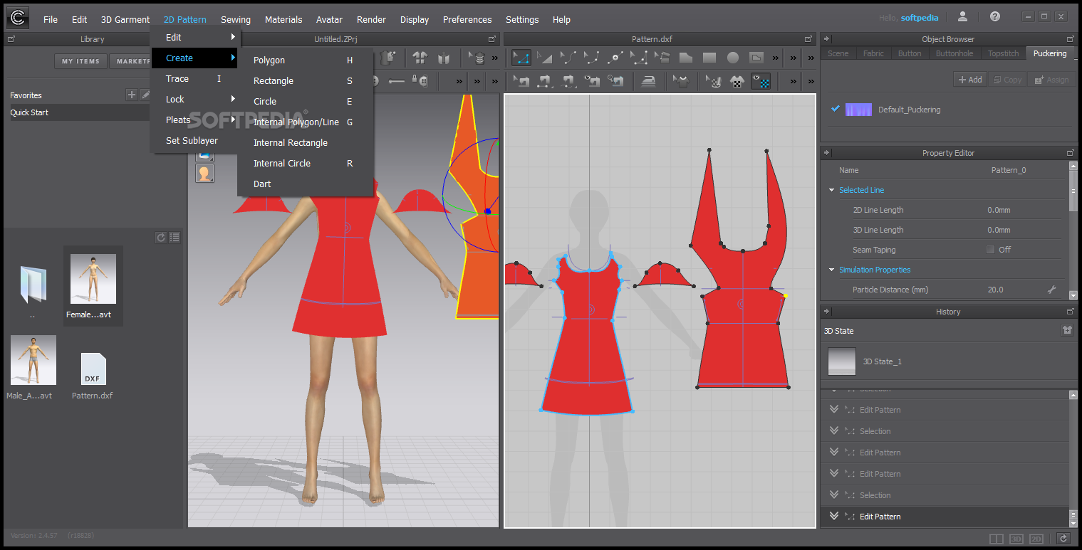This screenshot has height=550, width=1082.
Task: Select the Check Sewing Length tool
Action: 615,80
